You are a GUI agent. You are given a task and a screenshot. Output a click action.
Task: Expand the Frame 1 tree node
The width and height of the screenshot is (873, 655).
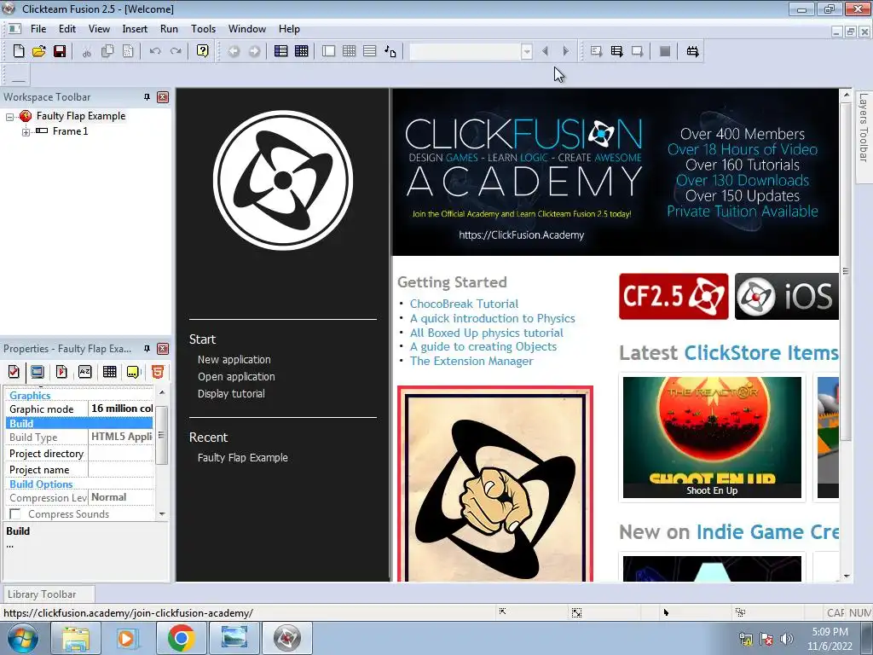pos(26,132)
